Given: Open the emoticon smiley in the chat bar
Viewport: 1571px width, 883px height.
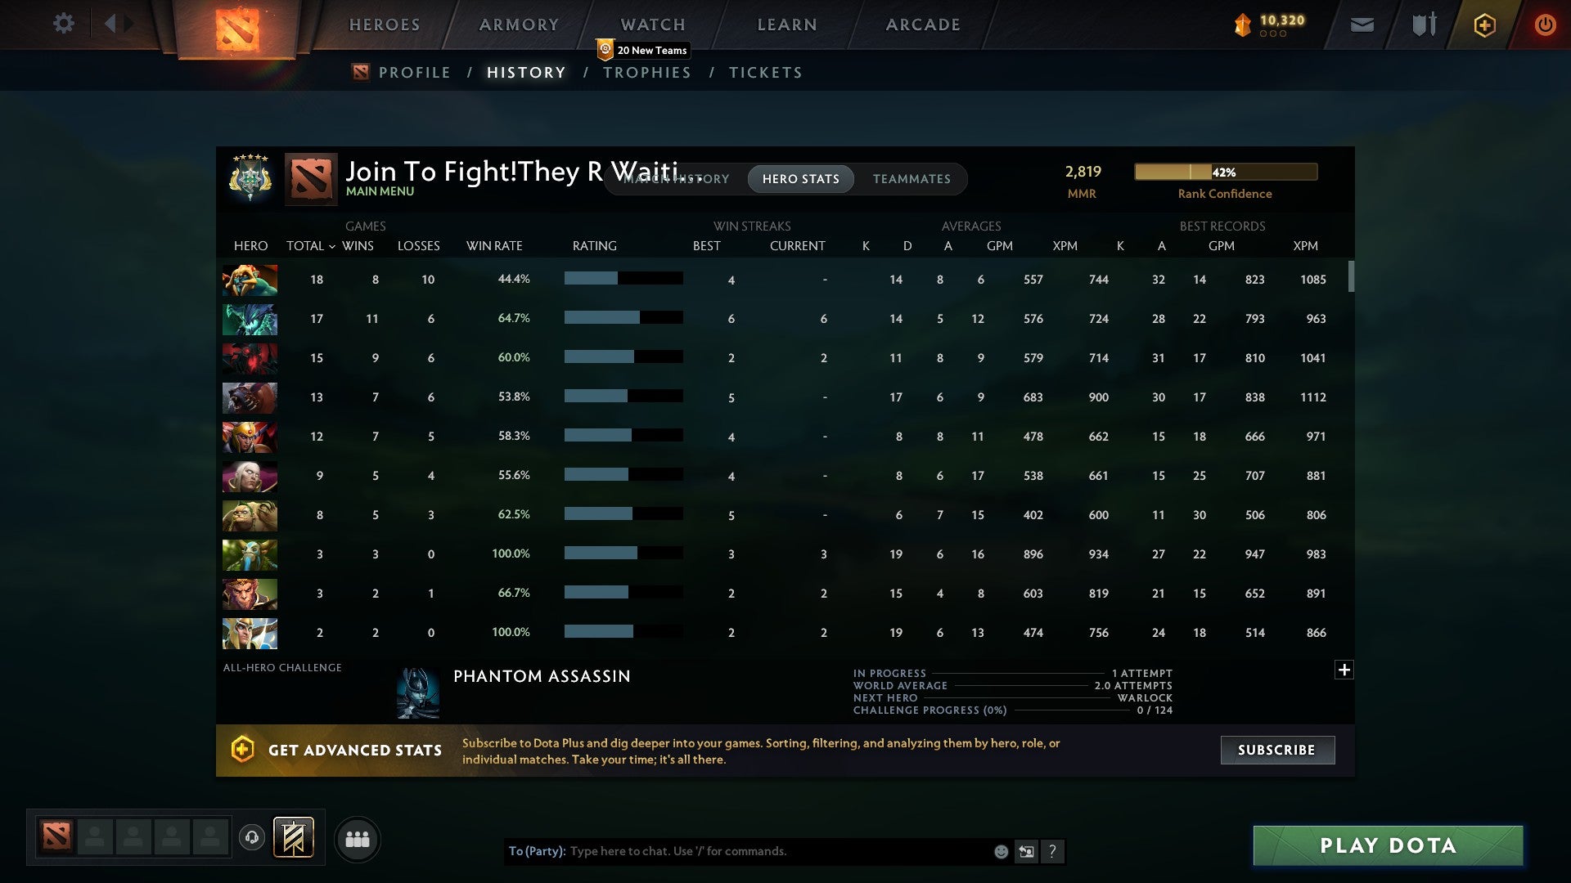Looking at the screenshot, I should [x=1000, y=851].
